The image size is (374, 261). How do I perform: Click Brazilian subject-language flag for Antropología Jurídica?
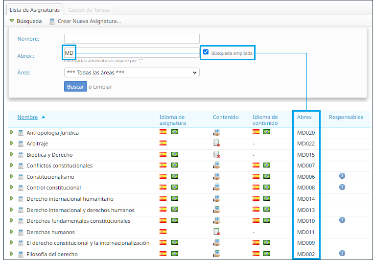pyautogui.click(x=175, y=132)
